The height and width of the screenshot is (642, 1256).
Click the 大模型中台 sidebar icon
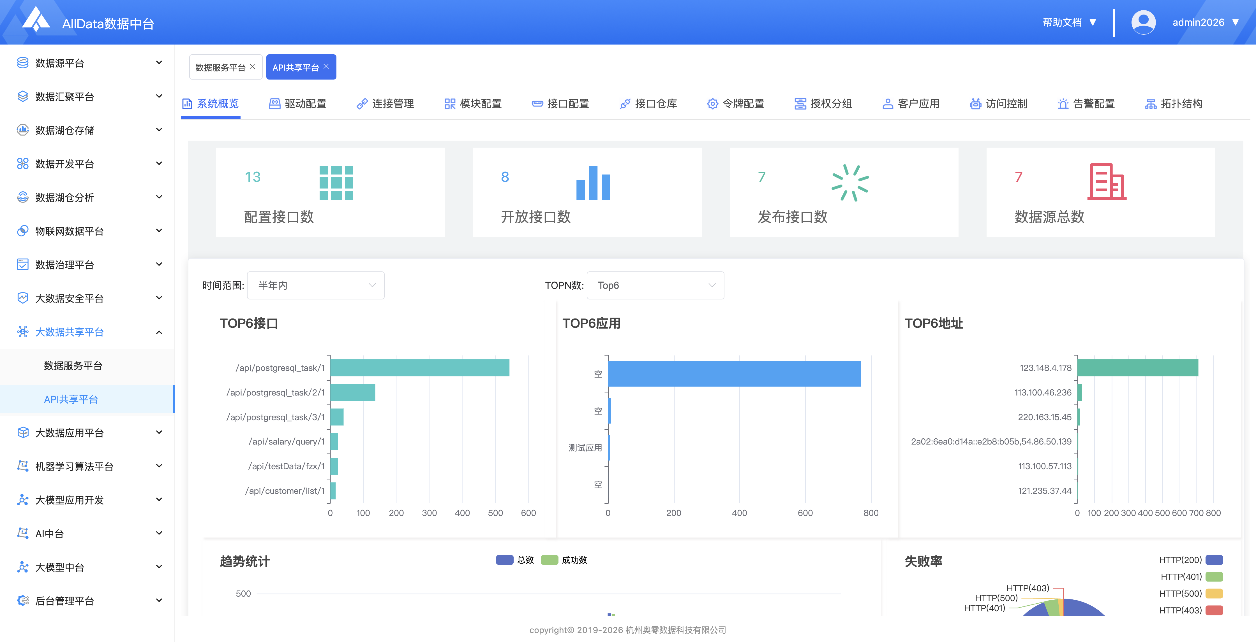tap(22, 567)
